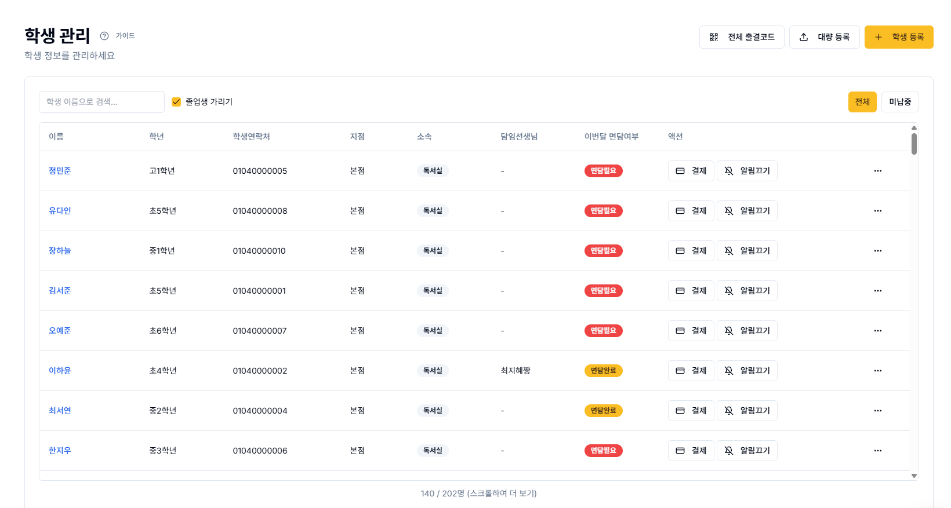
Task: Click the table's vertical scrollbar thumb
Action: click(x=914, y=144)
